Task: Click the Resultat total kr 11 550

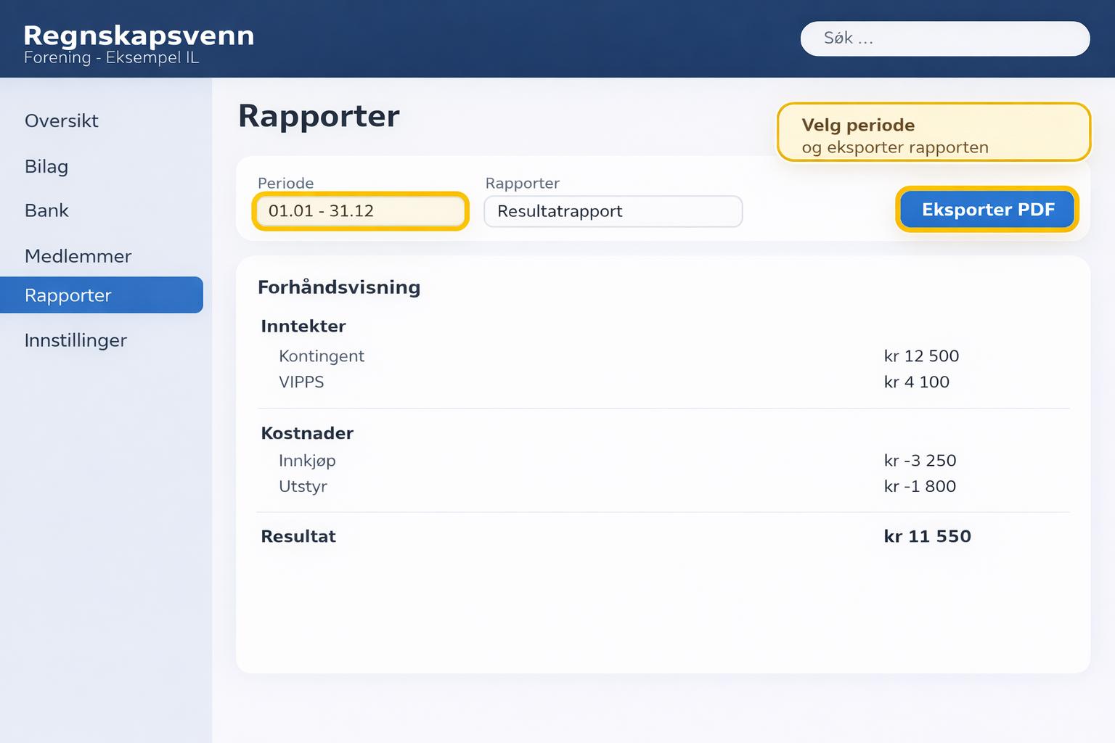Action: [x=298, y=536]
